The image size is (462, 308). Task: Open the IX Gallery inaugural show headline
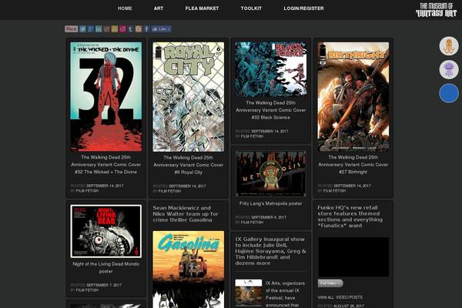click(271, 251)
